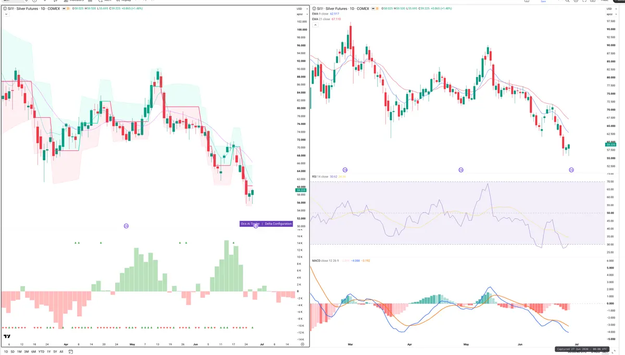Click the March event marker in right chart
Image resolution: width=625 pixels, height=355 pixels.
(x=345, y=170)
